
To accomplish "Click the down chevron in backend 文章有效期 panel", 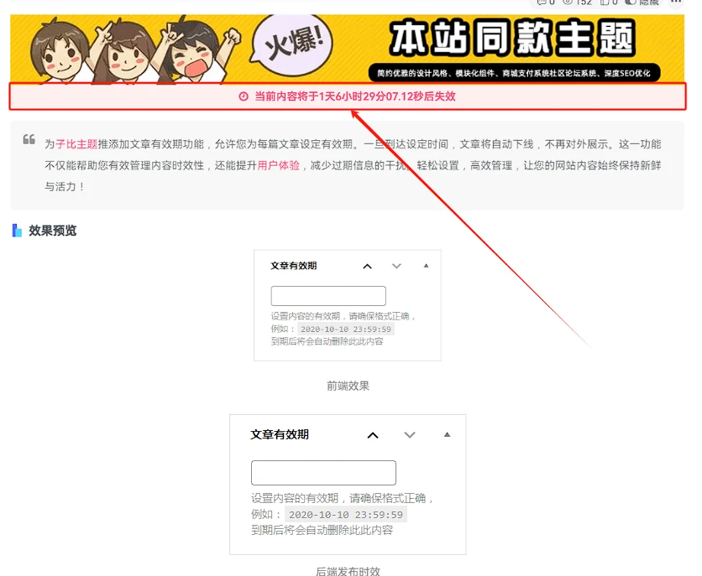I will pos(410,434).
